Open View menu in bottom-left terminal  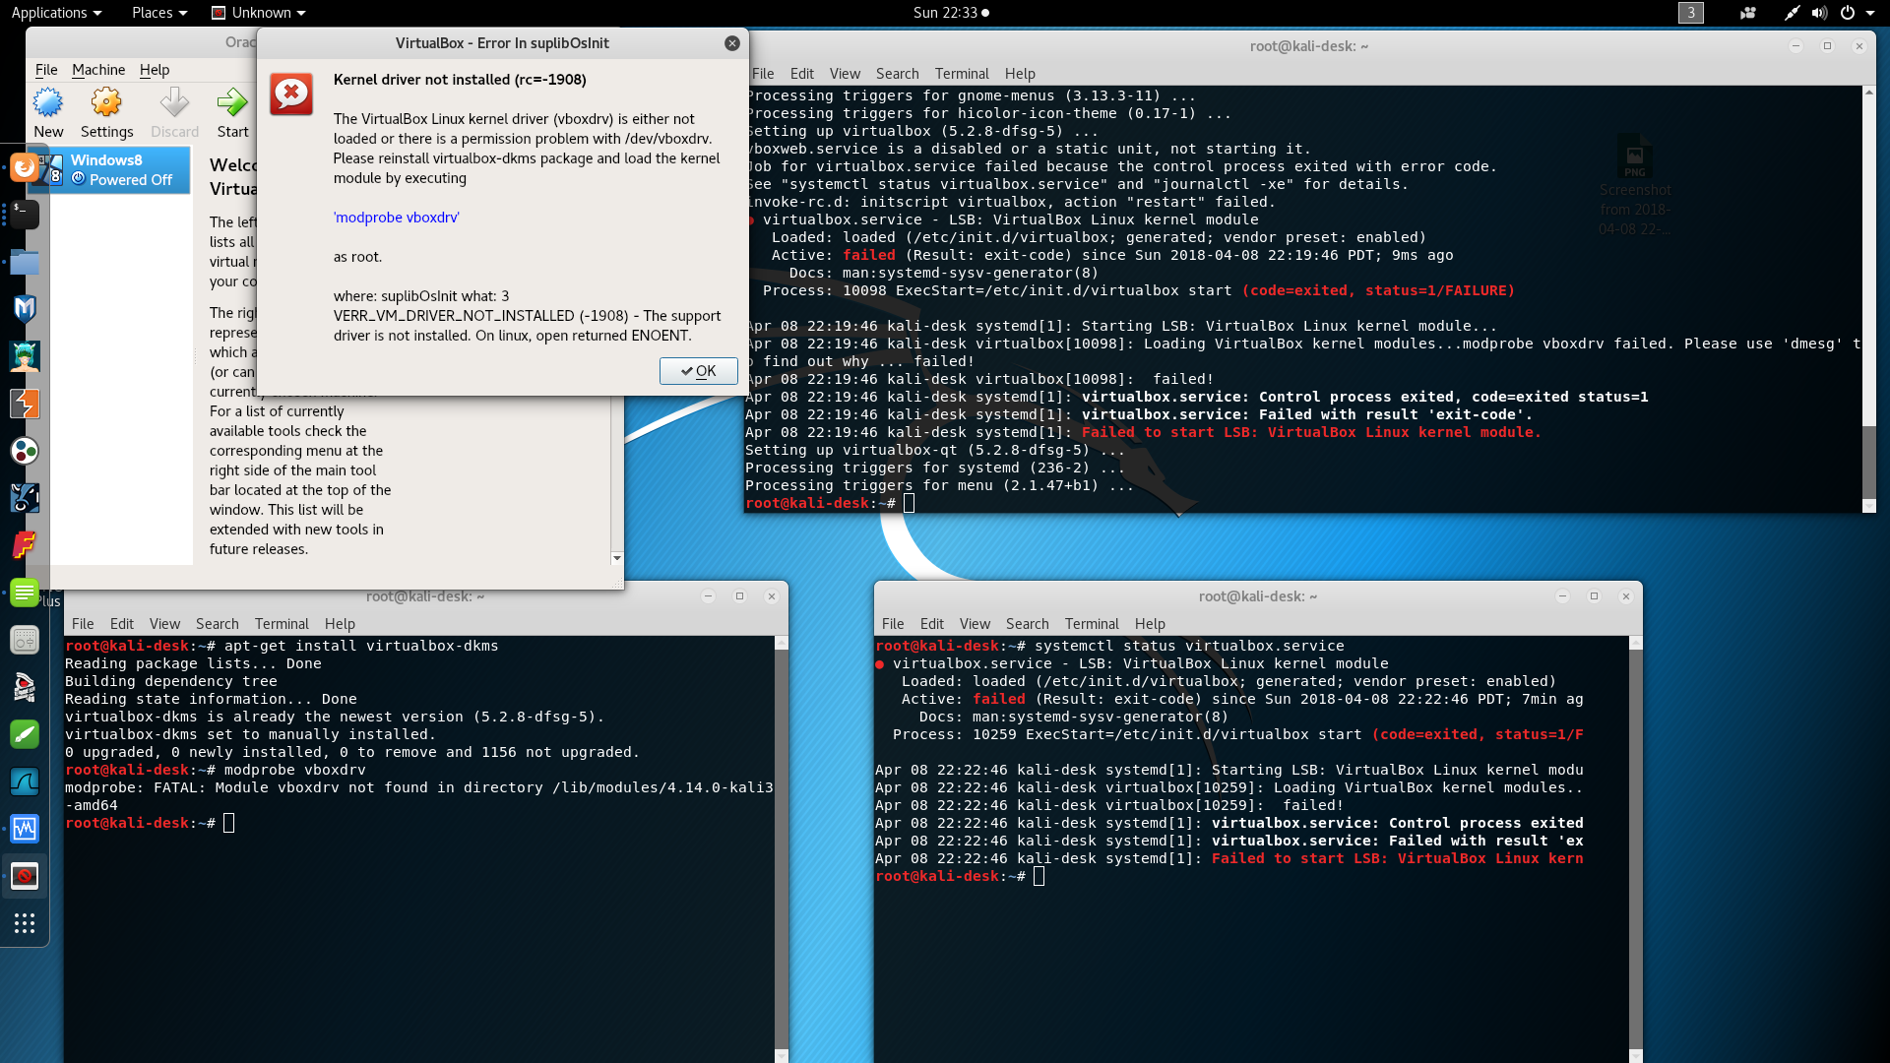coord(164,624)
